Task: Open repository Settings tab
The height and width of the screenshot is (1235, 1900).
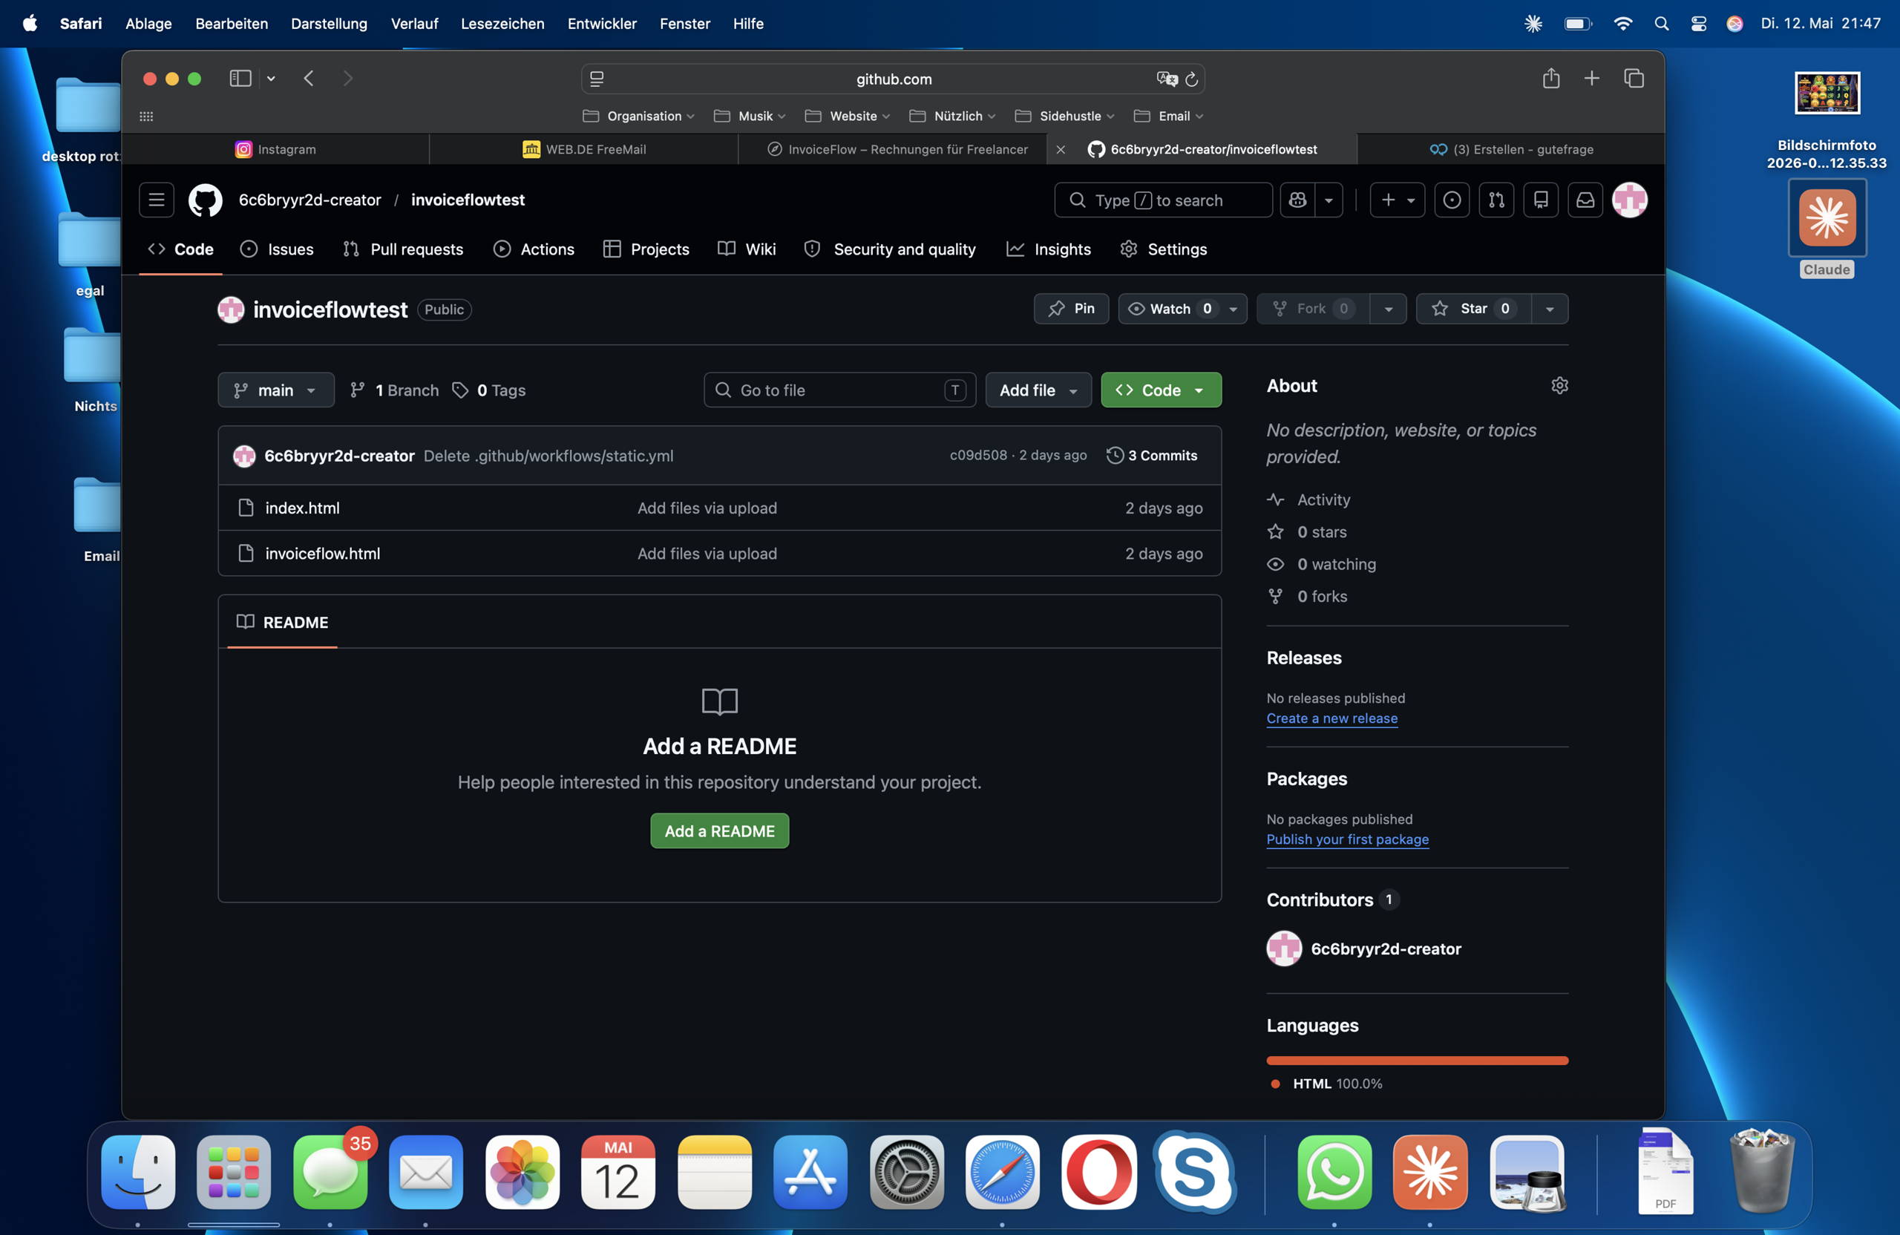Action: coord(1163,249)
